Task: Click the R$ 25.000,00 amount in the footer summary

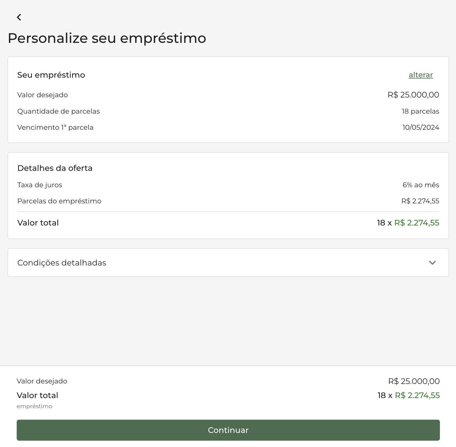Action: [x=414, y=381]
